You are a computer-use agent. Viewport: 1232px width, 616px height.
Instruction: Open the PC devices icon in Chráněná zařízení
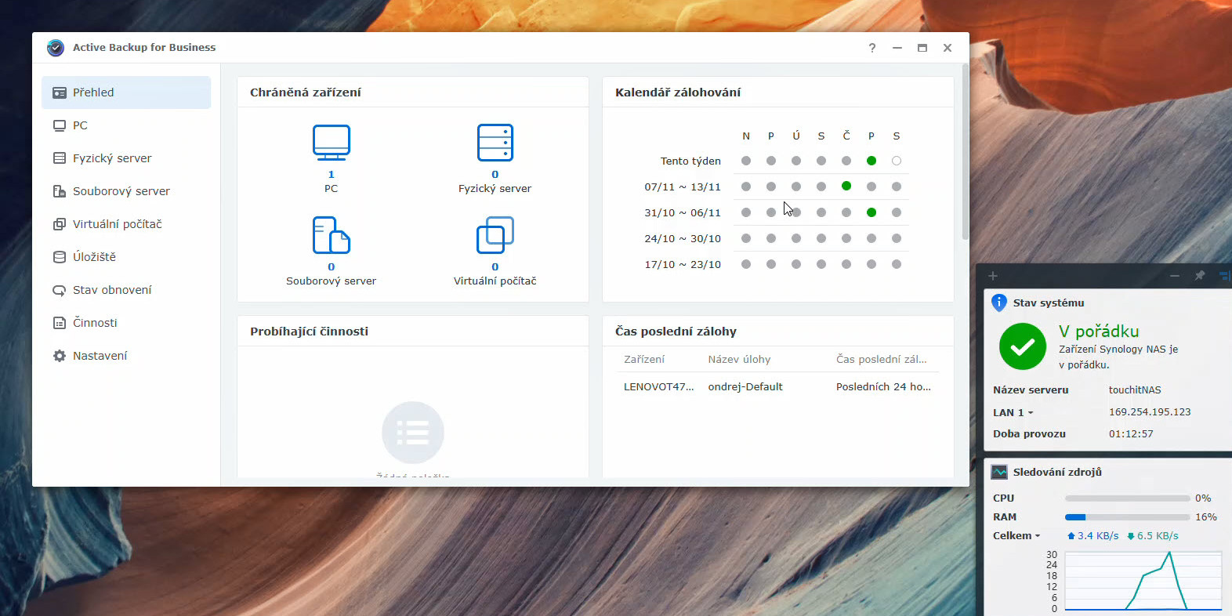pyautogui.click(x=331, y=143)
